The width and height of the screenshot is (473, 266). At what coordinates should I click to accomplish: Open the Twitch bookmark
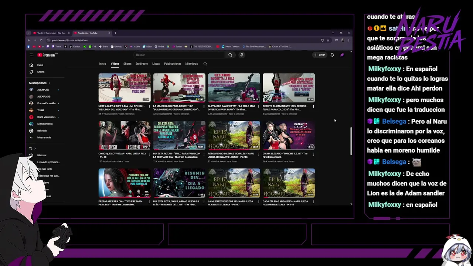56,47
